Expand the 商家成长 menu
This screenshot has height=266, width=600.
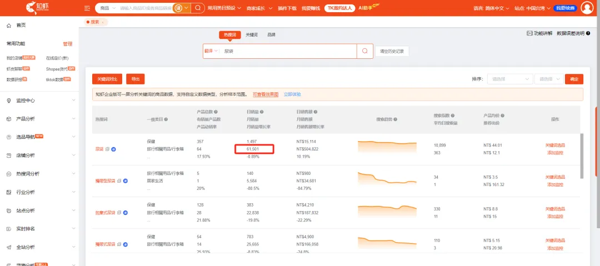point(259,8)
